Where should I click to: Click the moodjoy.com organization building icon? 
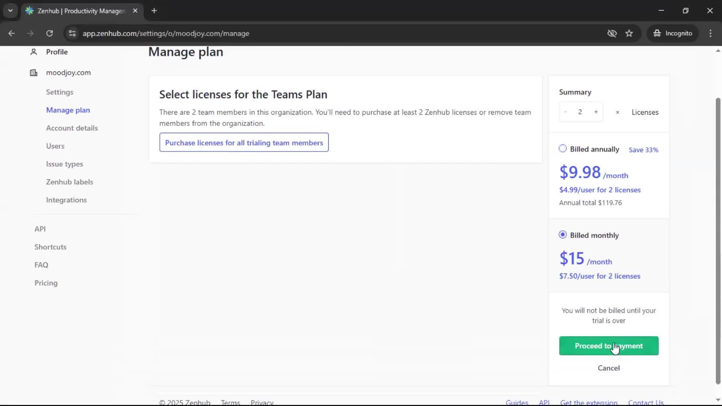33,73
